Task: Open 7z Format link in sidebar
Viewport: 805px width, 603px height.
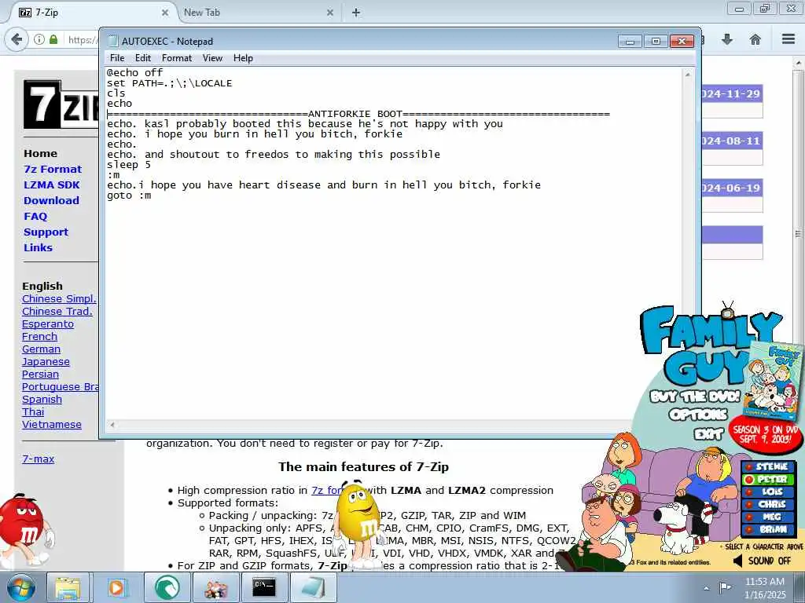Action: 53,169
